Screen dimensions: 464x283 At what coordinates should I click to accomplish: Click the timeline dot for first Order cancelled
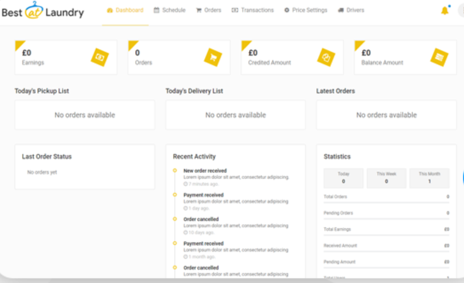click(175, 219)
